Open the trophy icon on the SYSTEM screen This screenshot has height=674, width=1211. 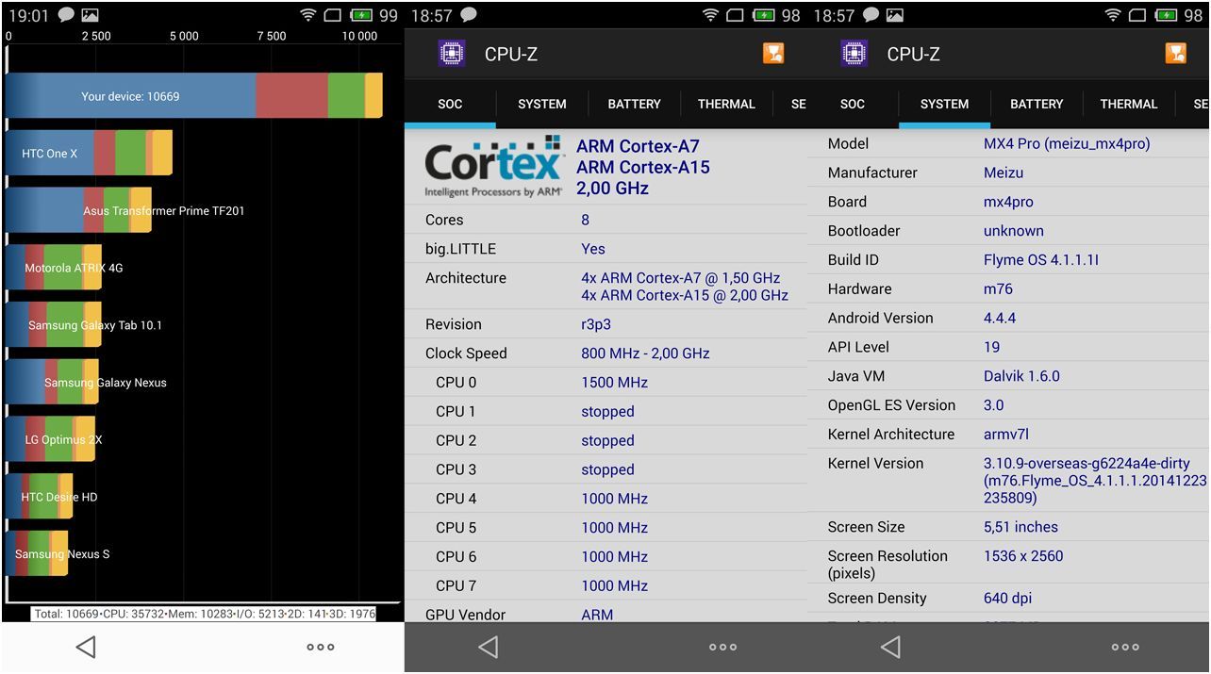1176,54
